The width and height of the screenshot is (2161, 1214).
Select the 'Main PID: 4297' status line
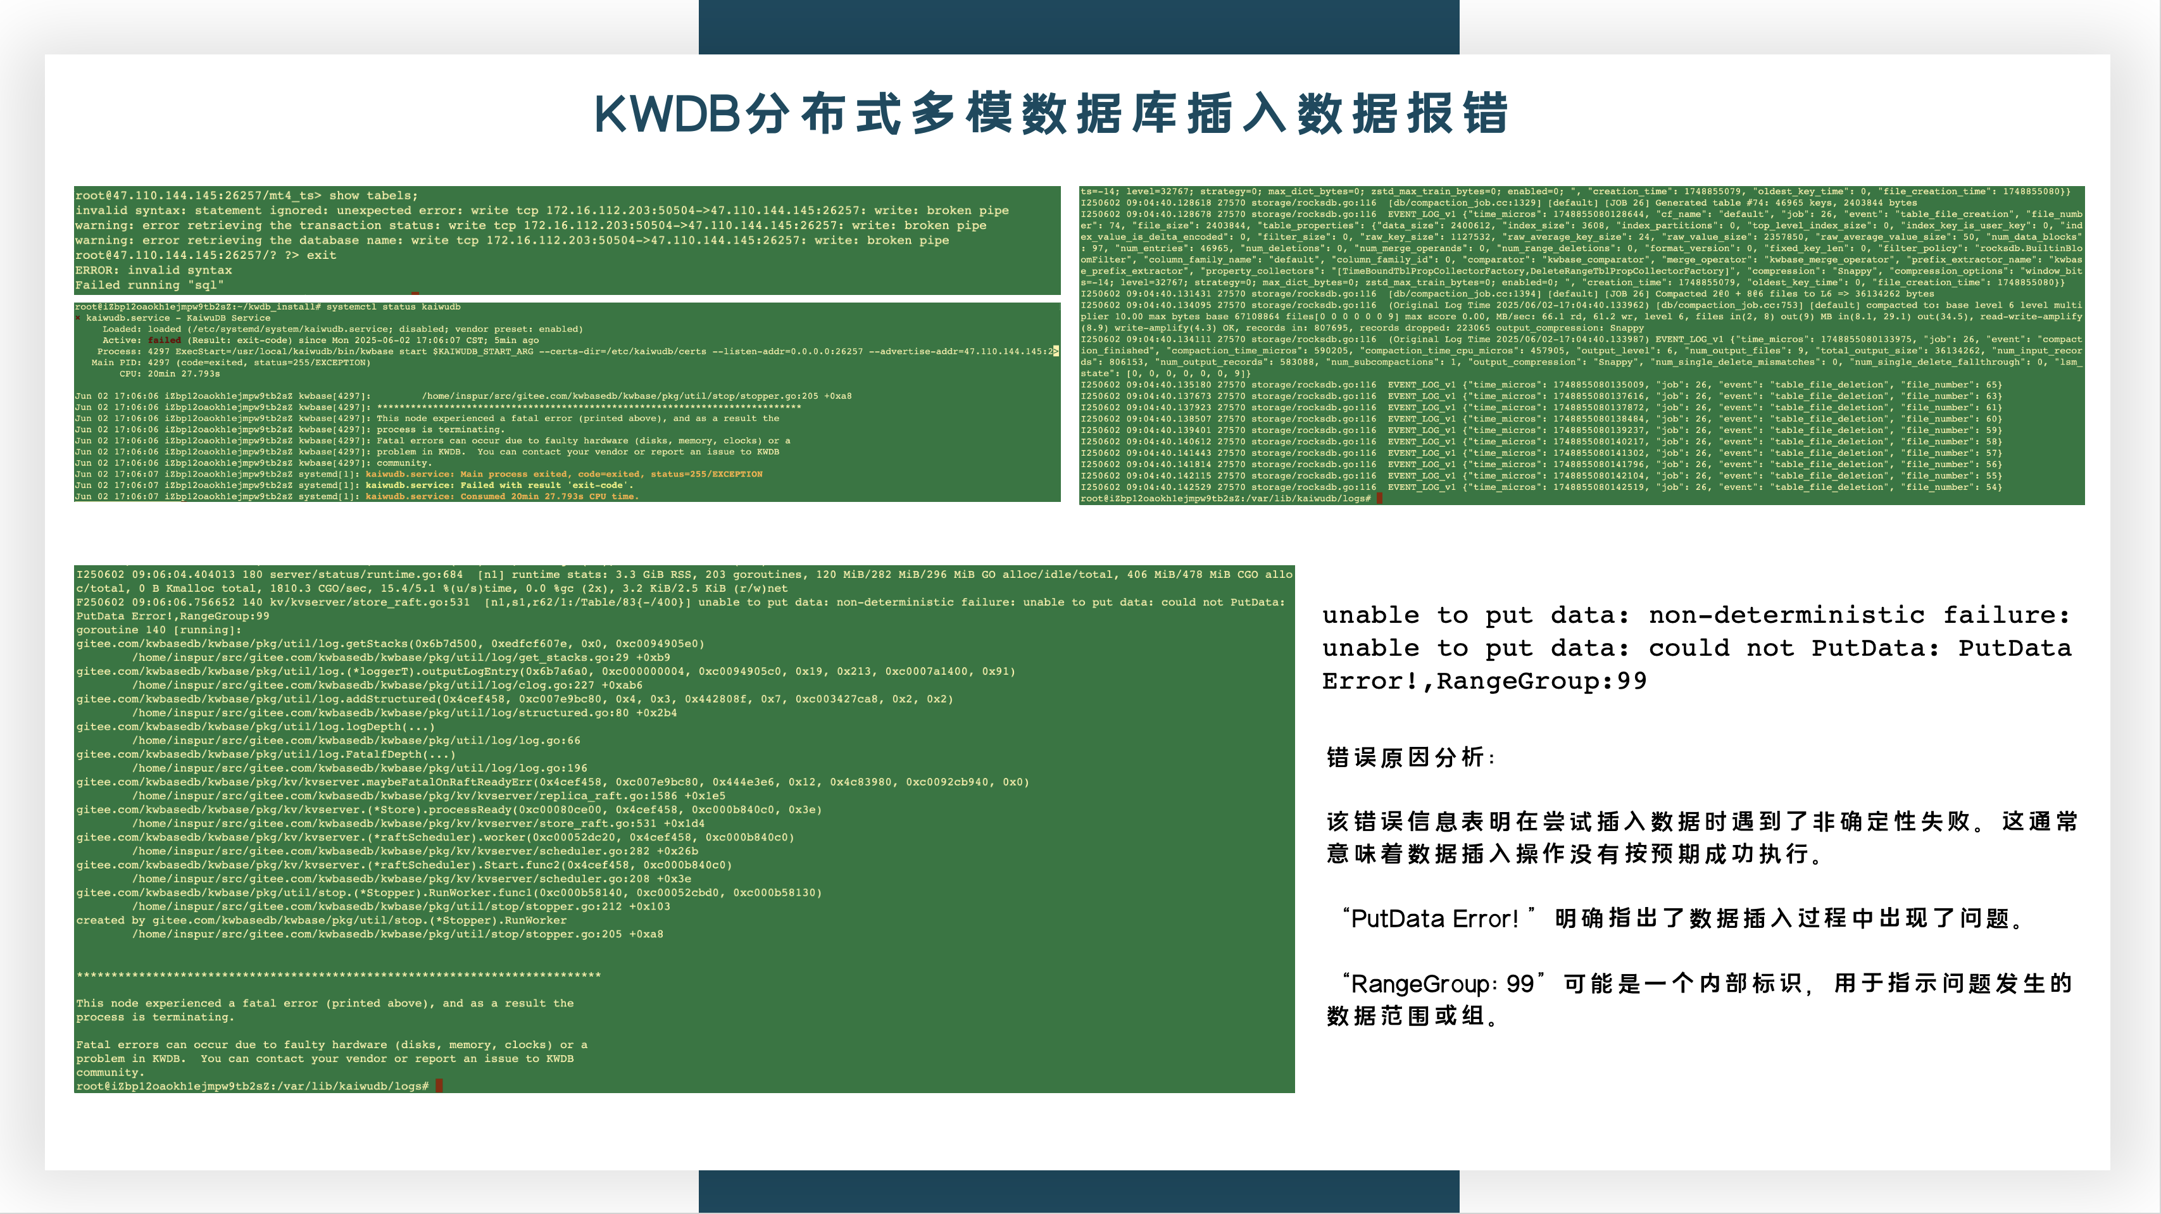click(x=230, y=363)
